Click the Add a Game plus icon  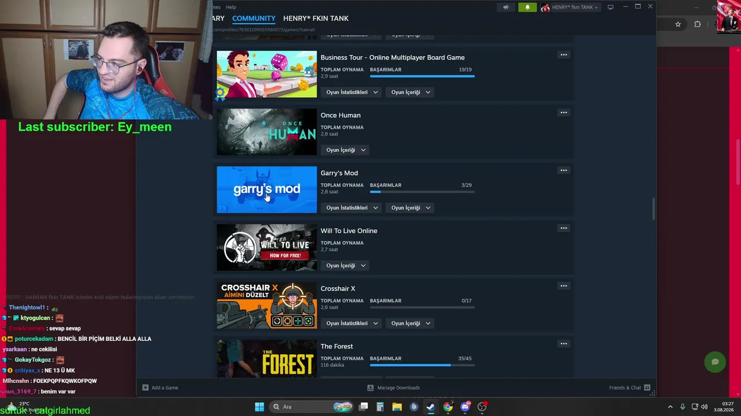(145, 388)
